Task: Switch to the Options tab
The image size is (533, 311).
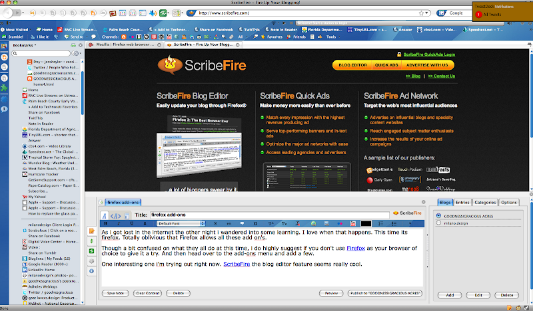Action: coord(509,202)
